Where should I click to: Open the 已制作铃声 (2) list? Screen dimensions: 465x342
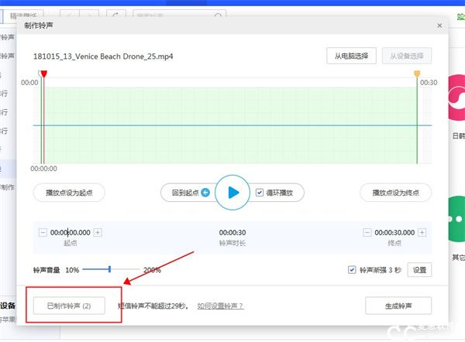point(68,306)
